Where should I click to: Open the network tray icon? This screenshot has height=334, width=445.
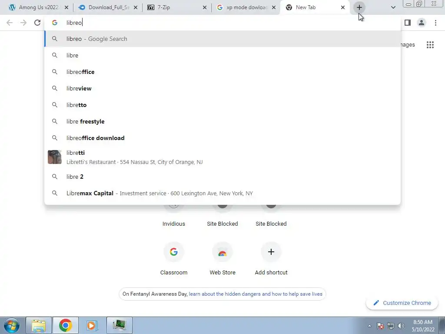point(391,326)
